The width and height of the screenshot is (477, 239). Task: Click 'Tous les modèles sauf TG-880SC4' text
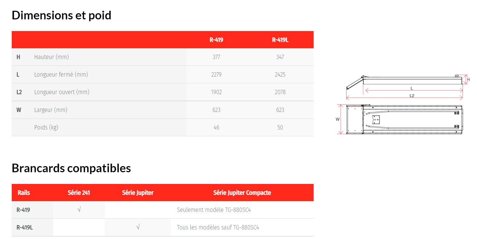point(218,228)
